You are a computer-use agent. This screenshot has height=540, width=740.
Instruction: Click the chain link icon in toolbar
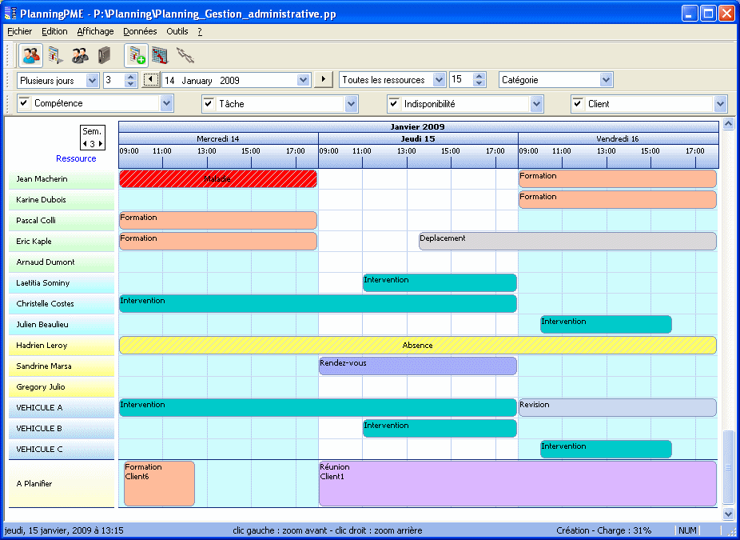pos(185,56)
